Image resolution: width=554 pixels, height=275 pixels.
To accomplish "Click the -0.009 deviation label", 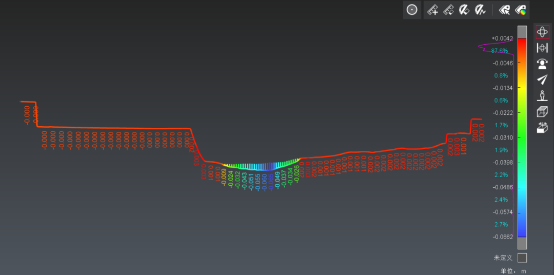I will coord(224,176).
